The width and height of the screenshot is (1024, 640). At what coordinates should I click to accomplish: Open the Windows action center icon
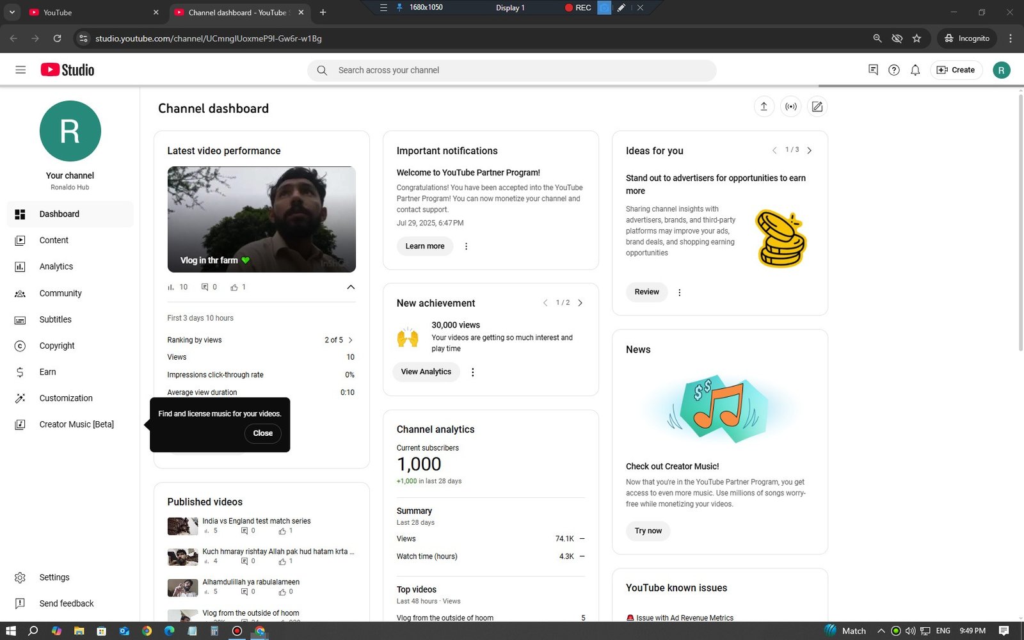coord(1004,630)
